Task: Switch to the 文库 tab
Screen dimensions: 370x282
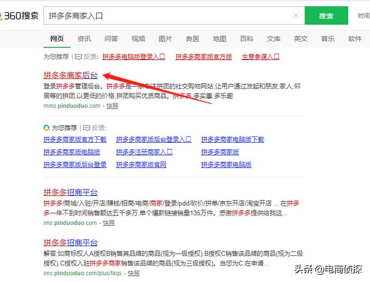Action: 273,39
